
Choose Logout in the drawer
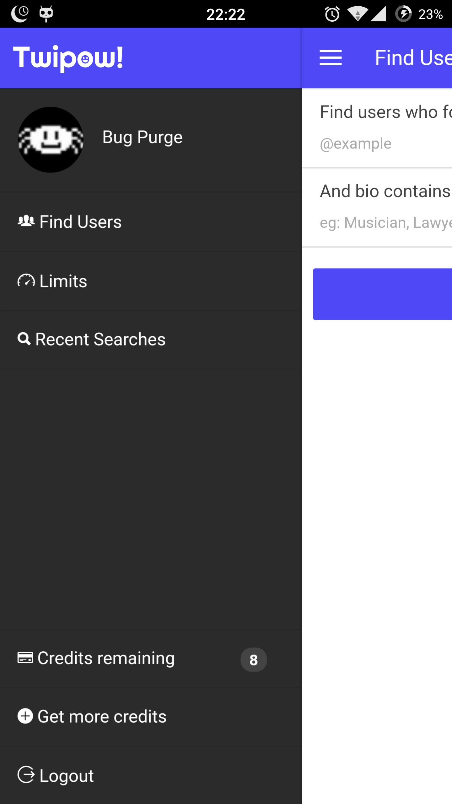[x=151, y=775]
